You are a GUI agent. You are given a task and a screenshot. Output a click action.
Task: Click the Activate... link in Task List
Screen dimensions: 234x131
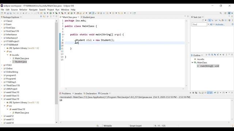[x=220, y=24]
